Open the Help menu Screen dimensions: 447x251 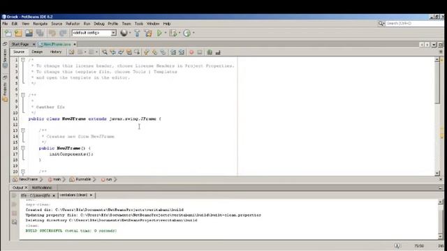click(x=167, y=24)
